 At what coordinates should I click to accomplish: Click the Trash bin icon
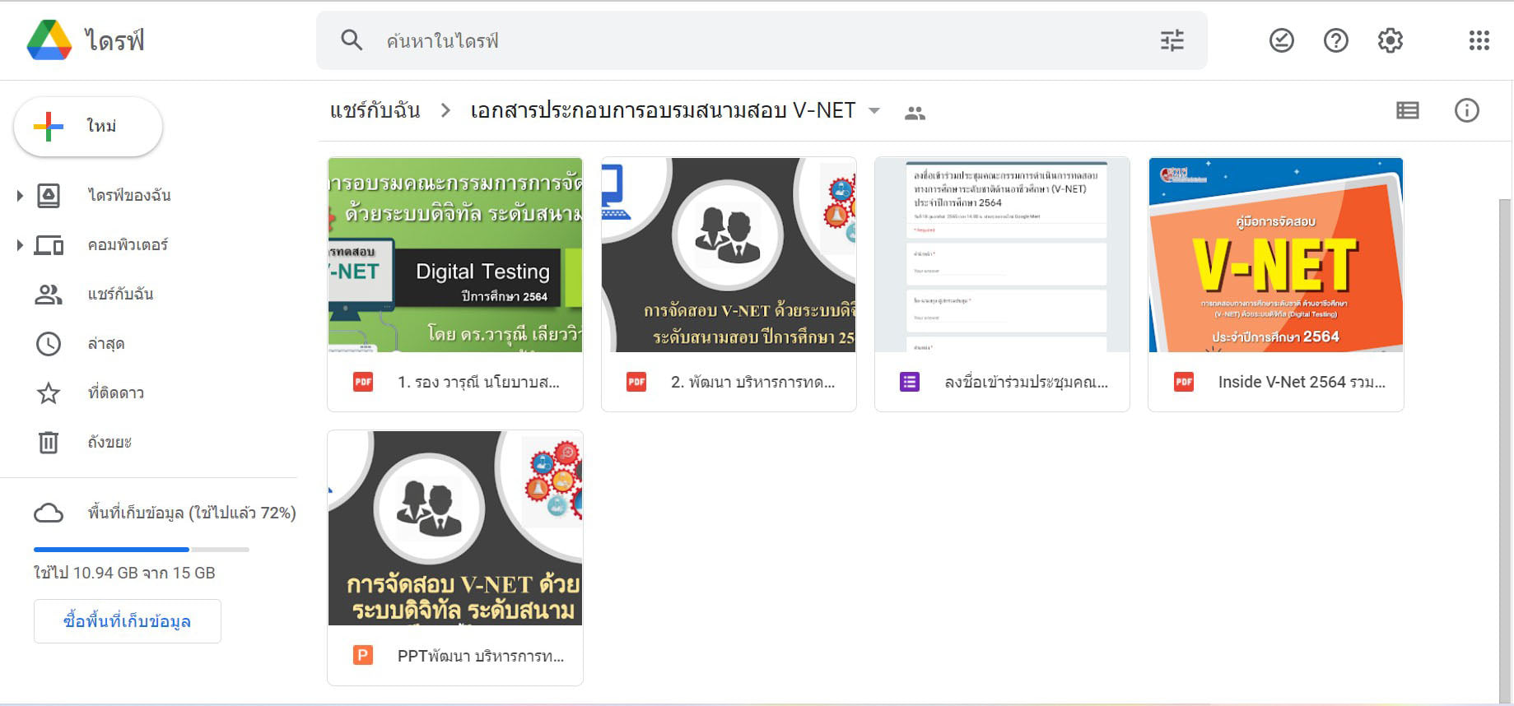coord(49,442)
